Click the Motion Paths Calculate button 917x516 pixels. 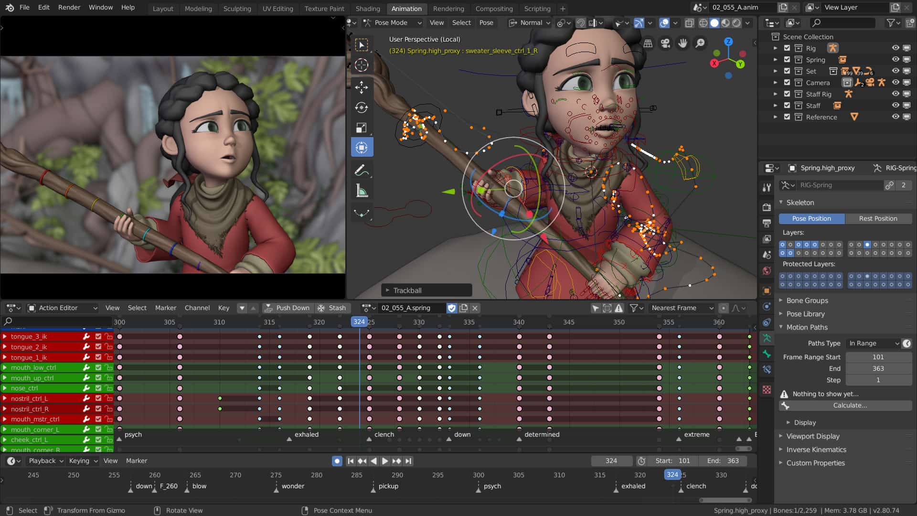(x=850, y=405)
